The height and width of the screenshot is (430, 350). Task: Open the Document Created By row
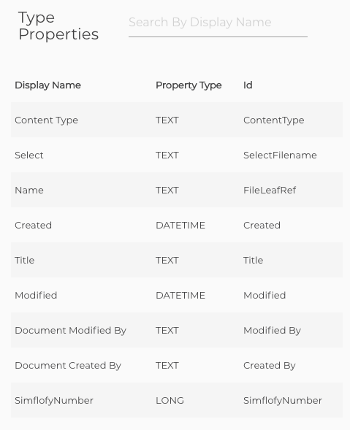tap(177, 365)
